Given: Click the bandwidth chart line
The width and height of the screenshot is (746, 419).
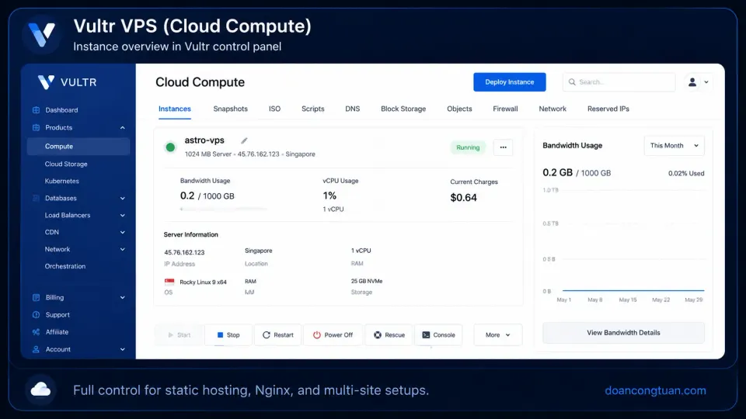Looking at the screenshot, I should (x=633, y=290).
